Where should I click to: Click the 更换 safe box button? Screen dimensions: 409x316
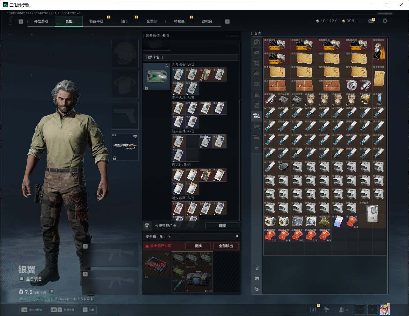click(198, 246)
